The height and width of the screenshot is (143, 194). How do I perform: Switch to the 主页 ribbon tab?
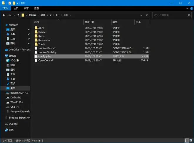(16, 8)
